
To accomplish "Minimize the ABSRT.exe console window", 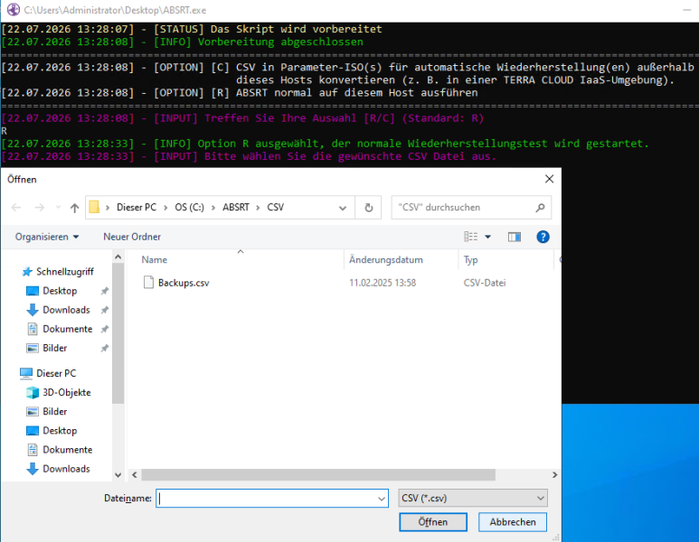I will [x=686, y=10].
